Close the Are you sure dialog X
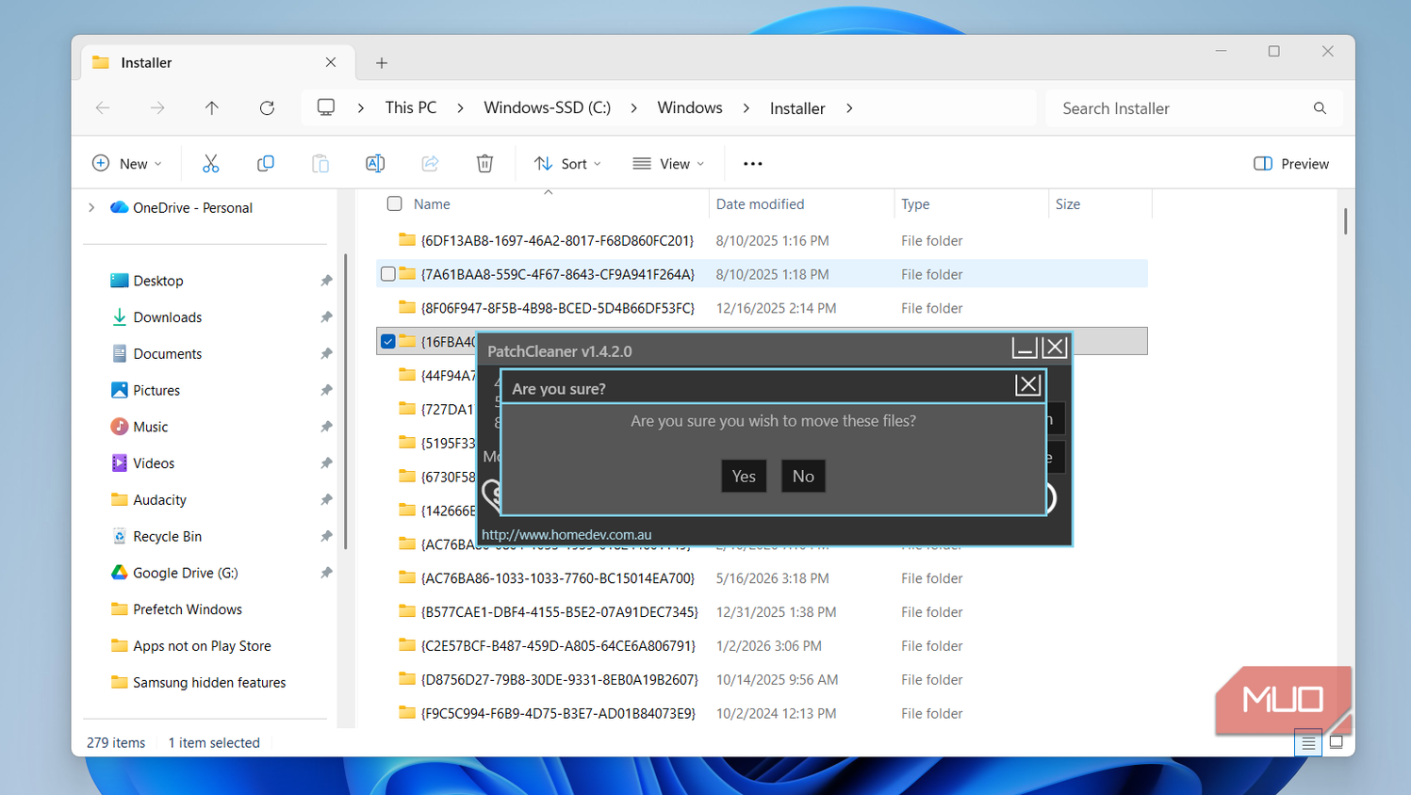1411x795 pixels. coord(1027,384)
